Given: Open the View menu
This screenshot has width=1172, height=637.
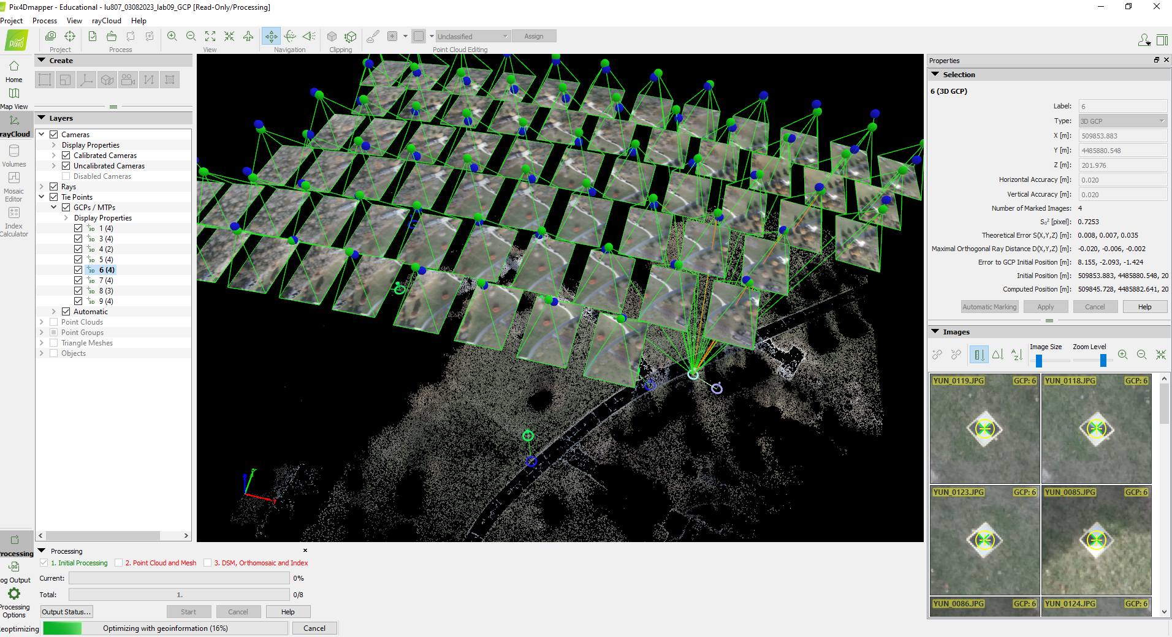Looking at the screenshot, I should coord(74,21).
